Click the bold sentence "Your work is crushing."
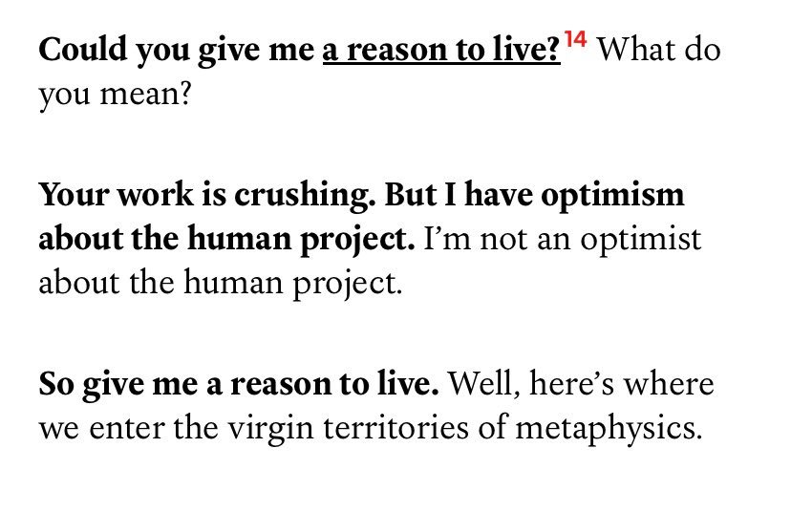Image resolution: width=791 pixels, height=512 pixels. (207, 195)
